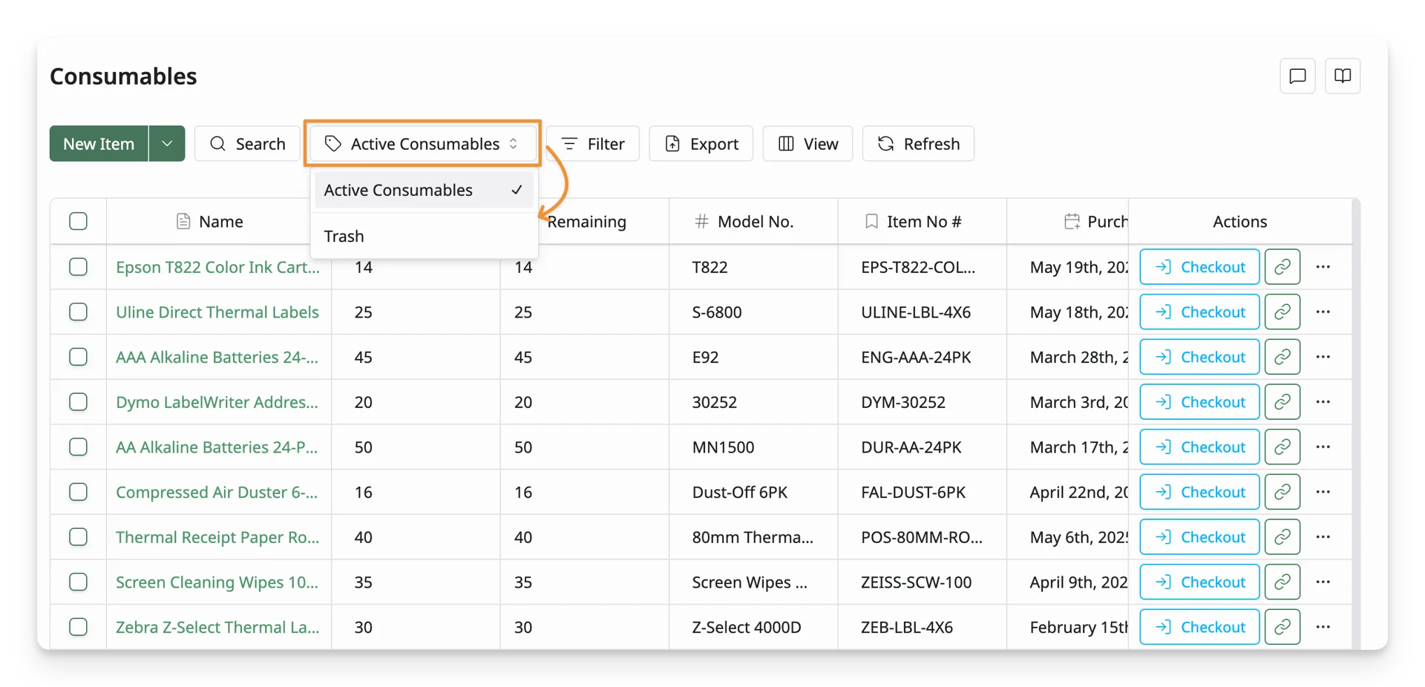The height and width of the screenshot is (687, 1425).
Task: Open more actions for Dymo LabelWriter row
Action: click(x=1323, y=402)
